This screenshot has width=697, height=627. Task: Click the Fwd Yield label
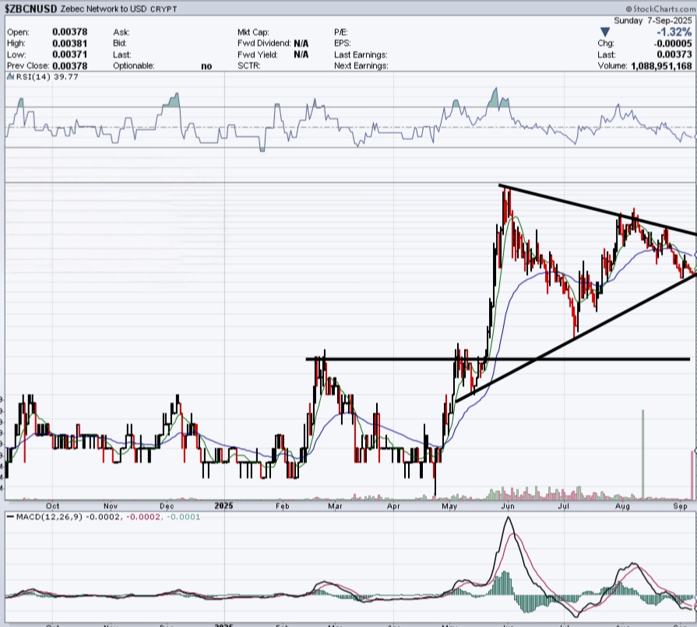point(257,54)
